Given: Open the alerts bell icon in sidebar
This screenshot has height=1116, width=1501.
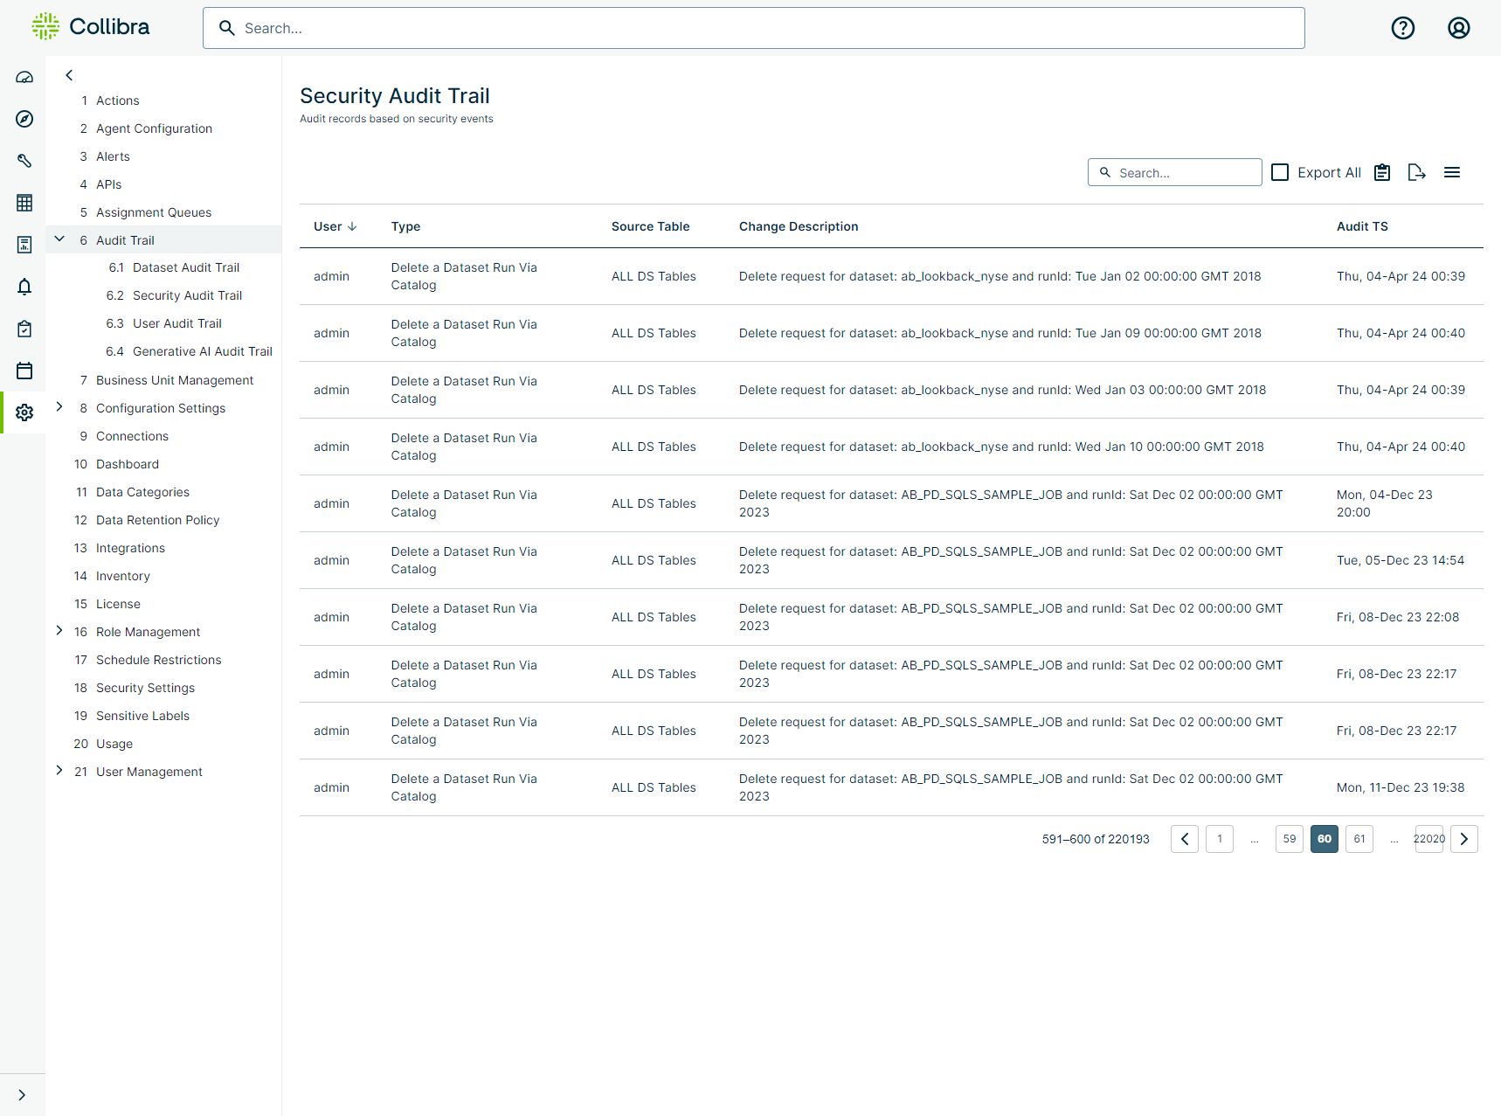Looking at the screenshot, I should tap(24, 287).
